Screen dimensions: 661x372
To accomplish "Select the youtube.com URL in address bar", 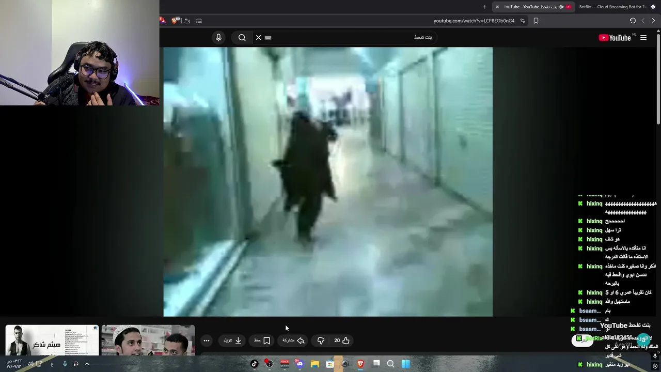I will (474, 21).
